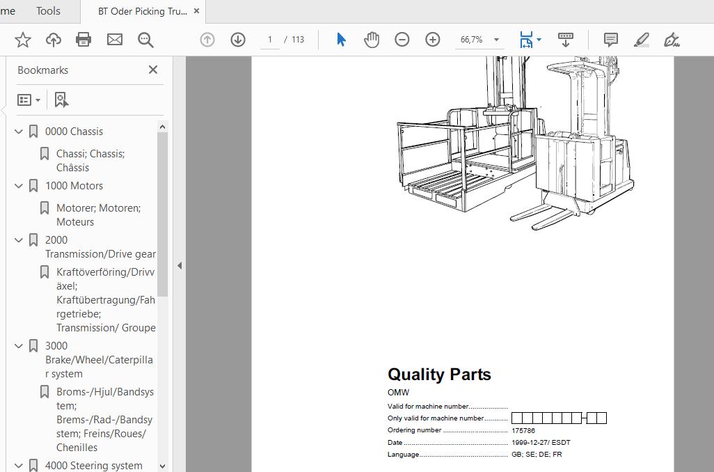Viewport: 714px width, 472px height.
Task: Open the zoom percentage dropdown
Action: pyautogui.click(x=496, y=40)
